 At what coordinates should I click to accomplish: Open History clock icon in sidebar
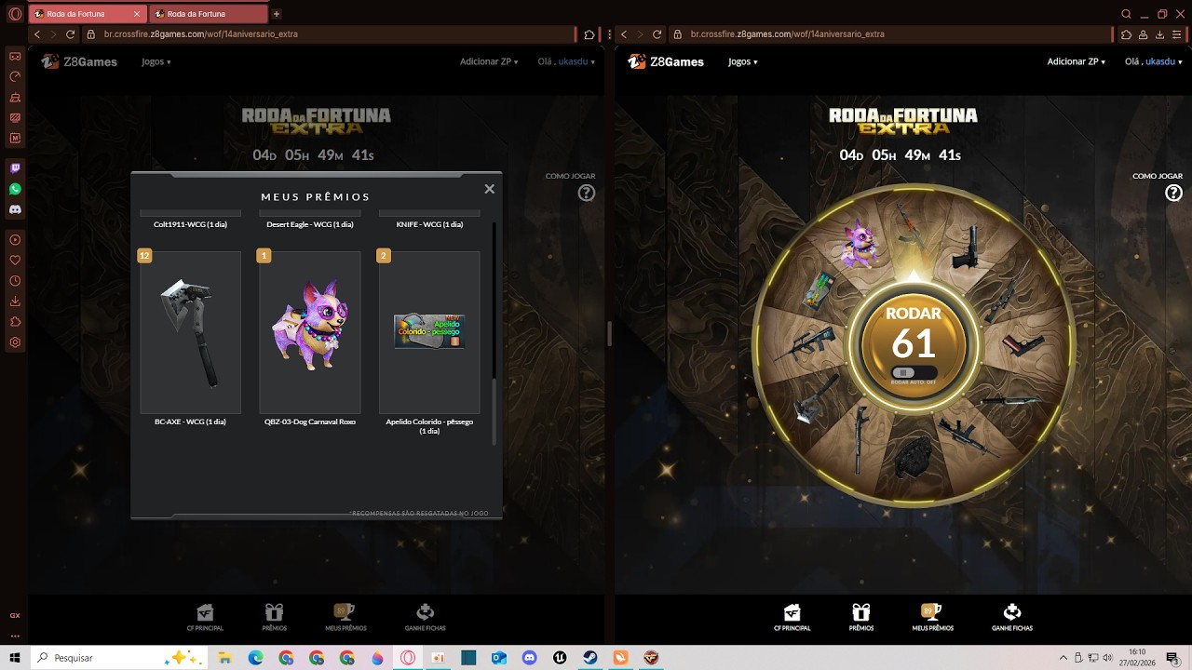pyautogui.click(x=15, y=281)
